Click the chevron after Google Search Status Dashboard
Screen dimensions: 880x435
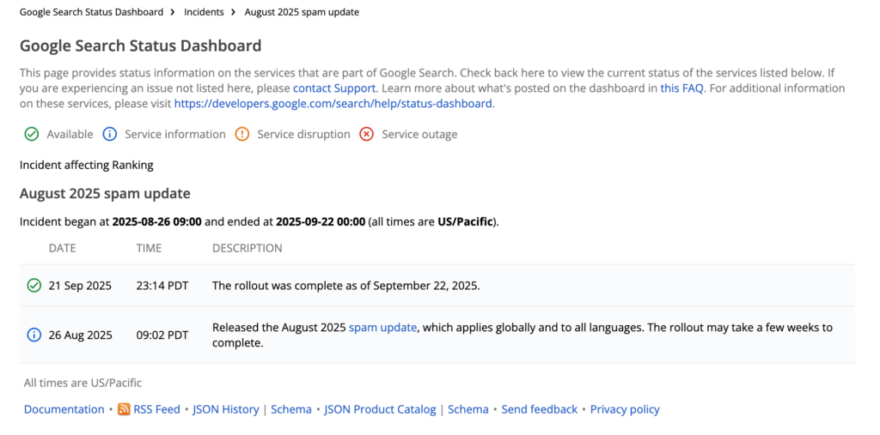[x=174, y=12]
